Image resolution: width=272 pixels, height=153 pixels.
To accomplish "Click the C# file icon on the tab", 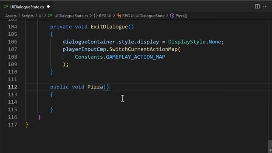I will pyautogui.click(x=6, y=7).
